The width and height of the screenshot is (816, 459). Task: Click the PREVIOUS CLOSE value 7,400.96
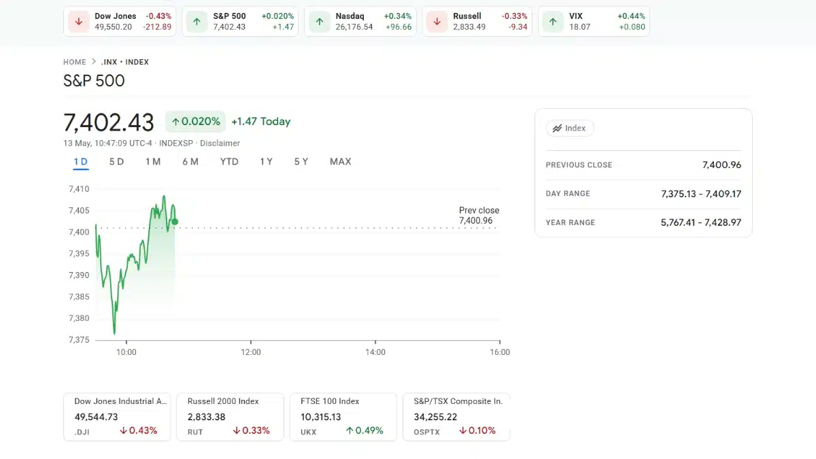click(721, 165)
